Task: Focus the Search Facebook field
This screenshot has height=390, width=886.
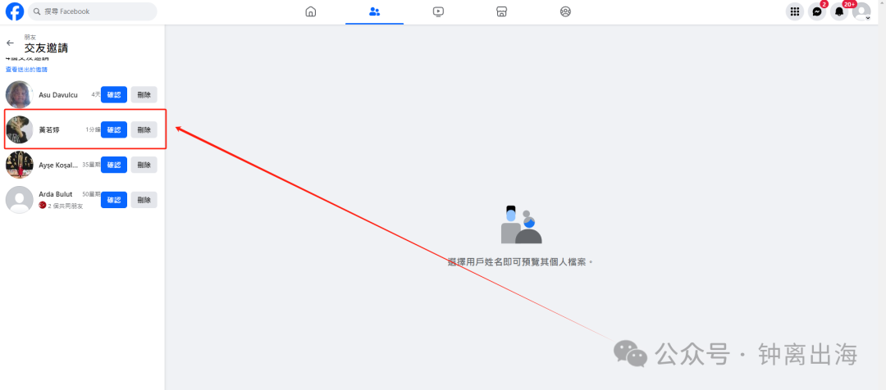Action: coord(93,11)
